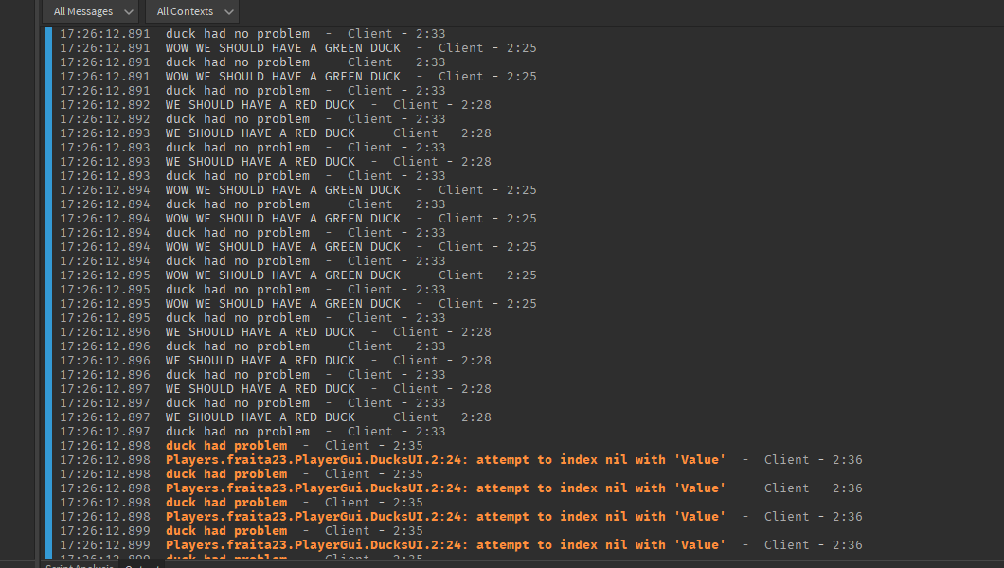Select the Output tab at the bottom
Screen dimensions: 1004x568
click(142, 565)
